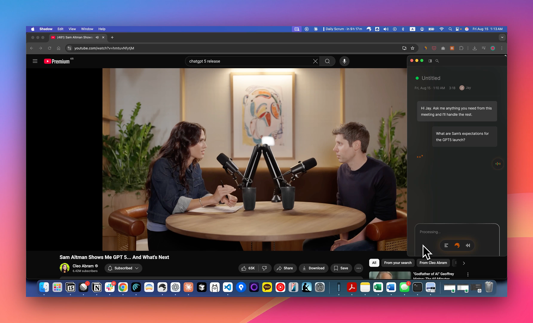
Task: Open the Shadow app menu
Action: tap(46, 29)
